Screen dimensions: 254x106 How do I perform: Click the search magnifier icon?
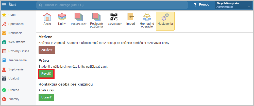tap(41, 5)
